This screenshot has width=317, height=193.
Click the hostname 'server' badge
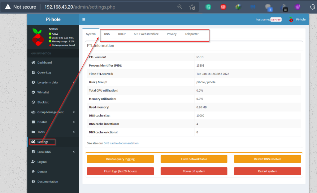click(x=276, y=20)
